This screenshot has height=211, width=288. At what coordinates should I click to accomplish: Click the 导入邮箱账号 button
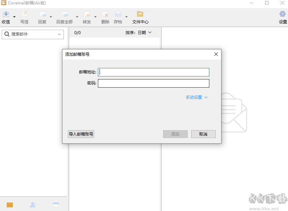tap(81, 134)
